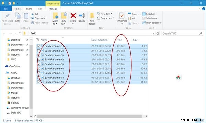Click the History command in Open group

[x=134, y=23]
